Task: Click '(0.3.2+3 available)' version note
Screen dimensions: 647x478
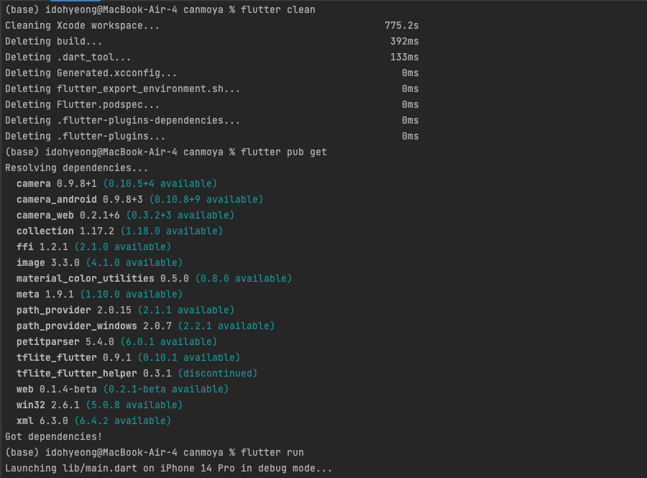Action: point(180,216)
